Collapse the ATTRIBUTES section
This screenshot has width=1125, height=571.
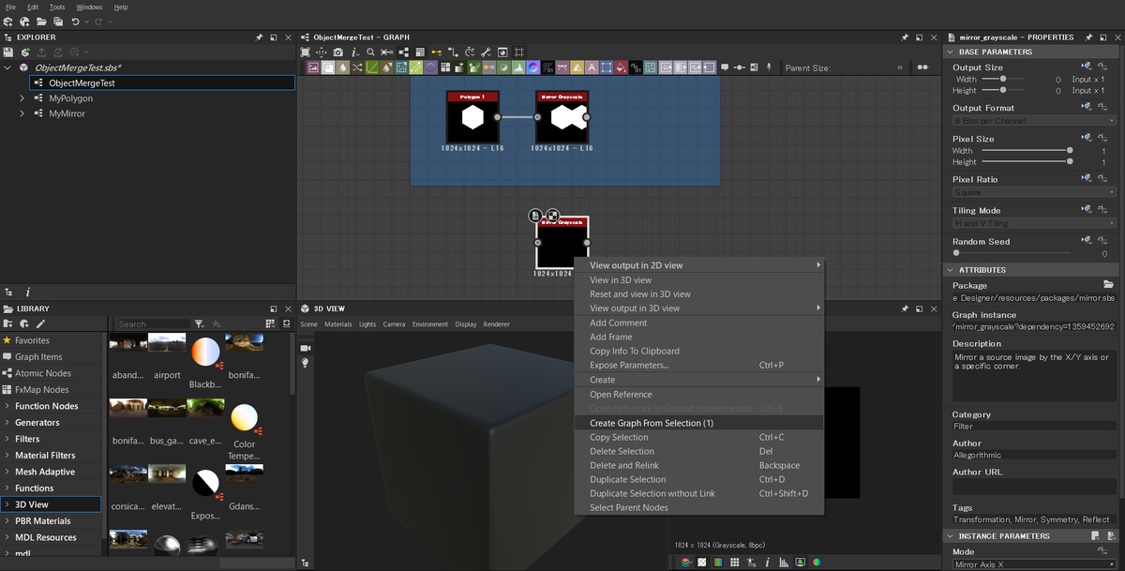tap(950, 270)
